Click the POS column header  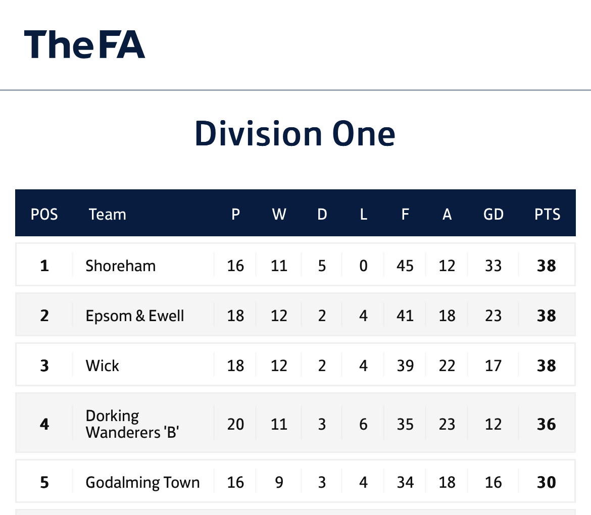coord(44,215)
